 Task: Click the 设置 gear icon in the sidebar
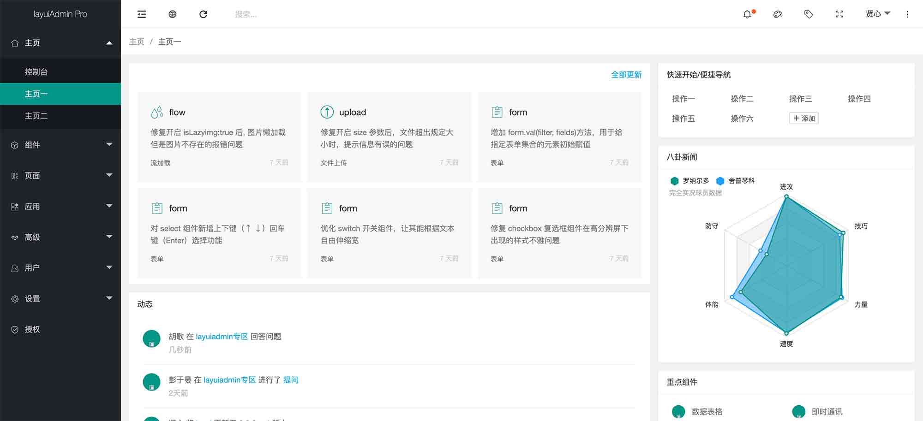coord(15,299)
